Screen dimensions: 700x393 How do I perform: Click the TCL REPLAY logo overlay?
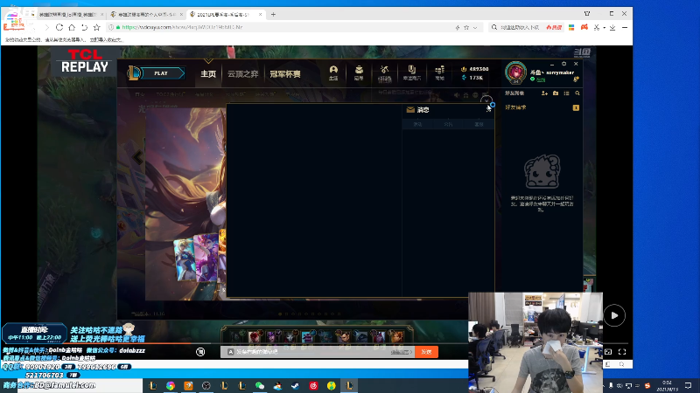(85, 61)
